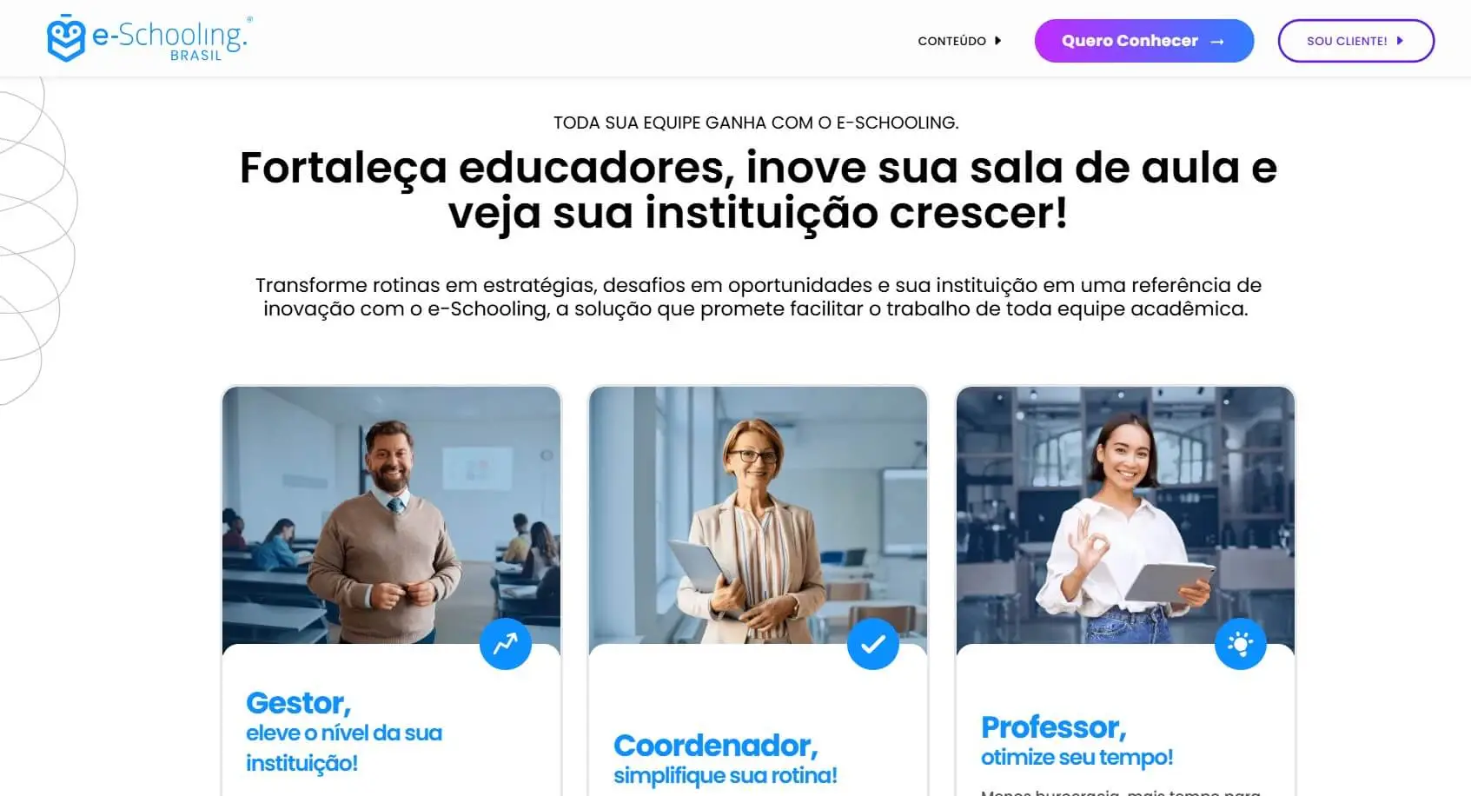Select the Gestor card photo
The height and width of the screenshot is (796, 1471).
tap(391, 515)
